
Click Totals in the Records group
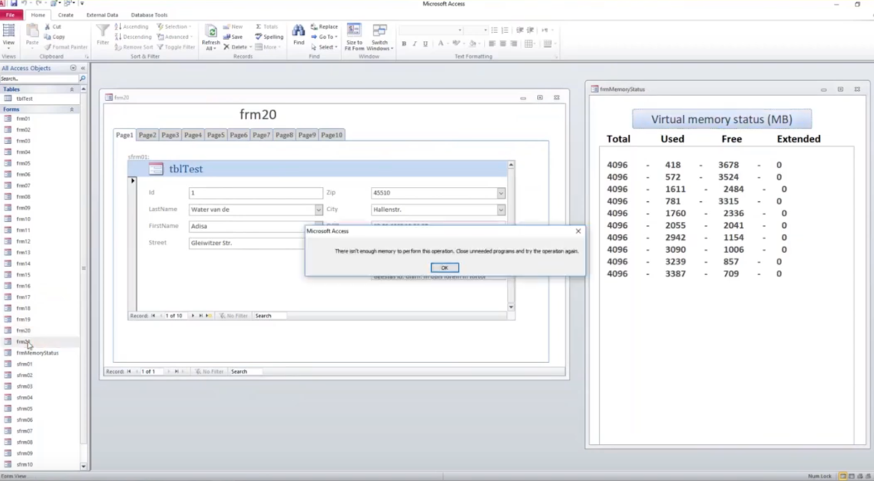[x=266, y=27]
